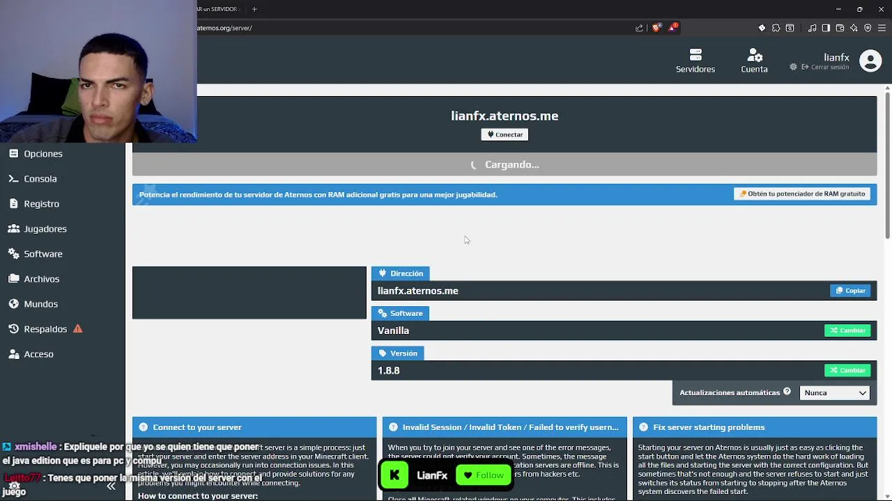
Task: Collapse sidebar with the double-chevron icon
Action: (x=111, y=486)
